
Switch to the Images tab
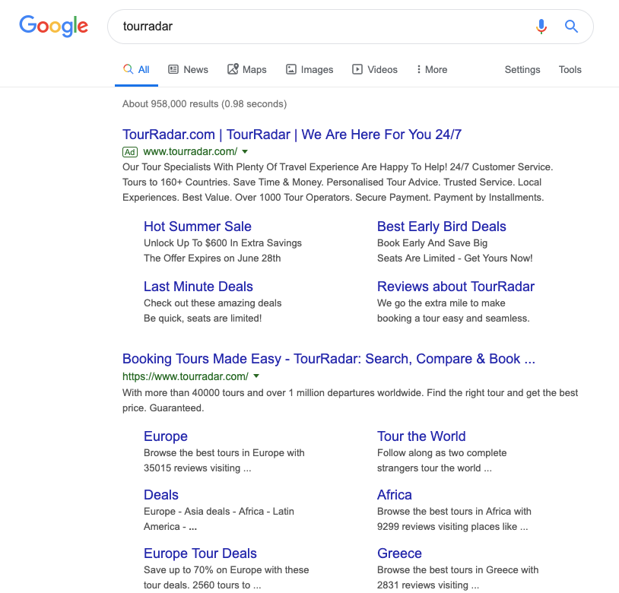(x=309, y=69)
